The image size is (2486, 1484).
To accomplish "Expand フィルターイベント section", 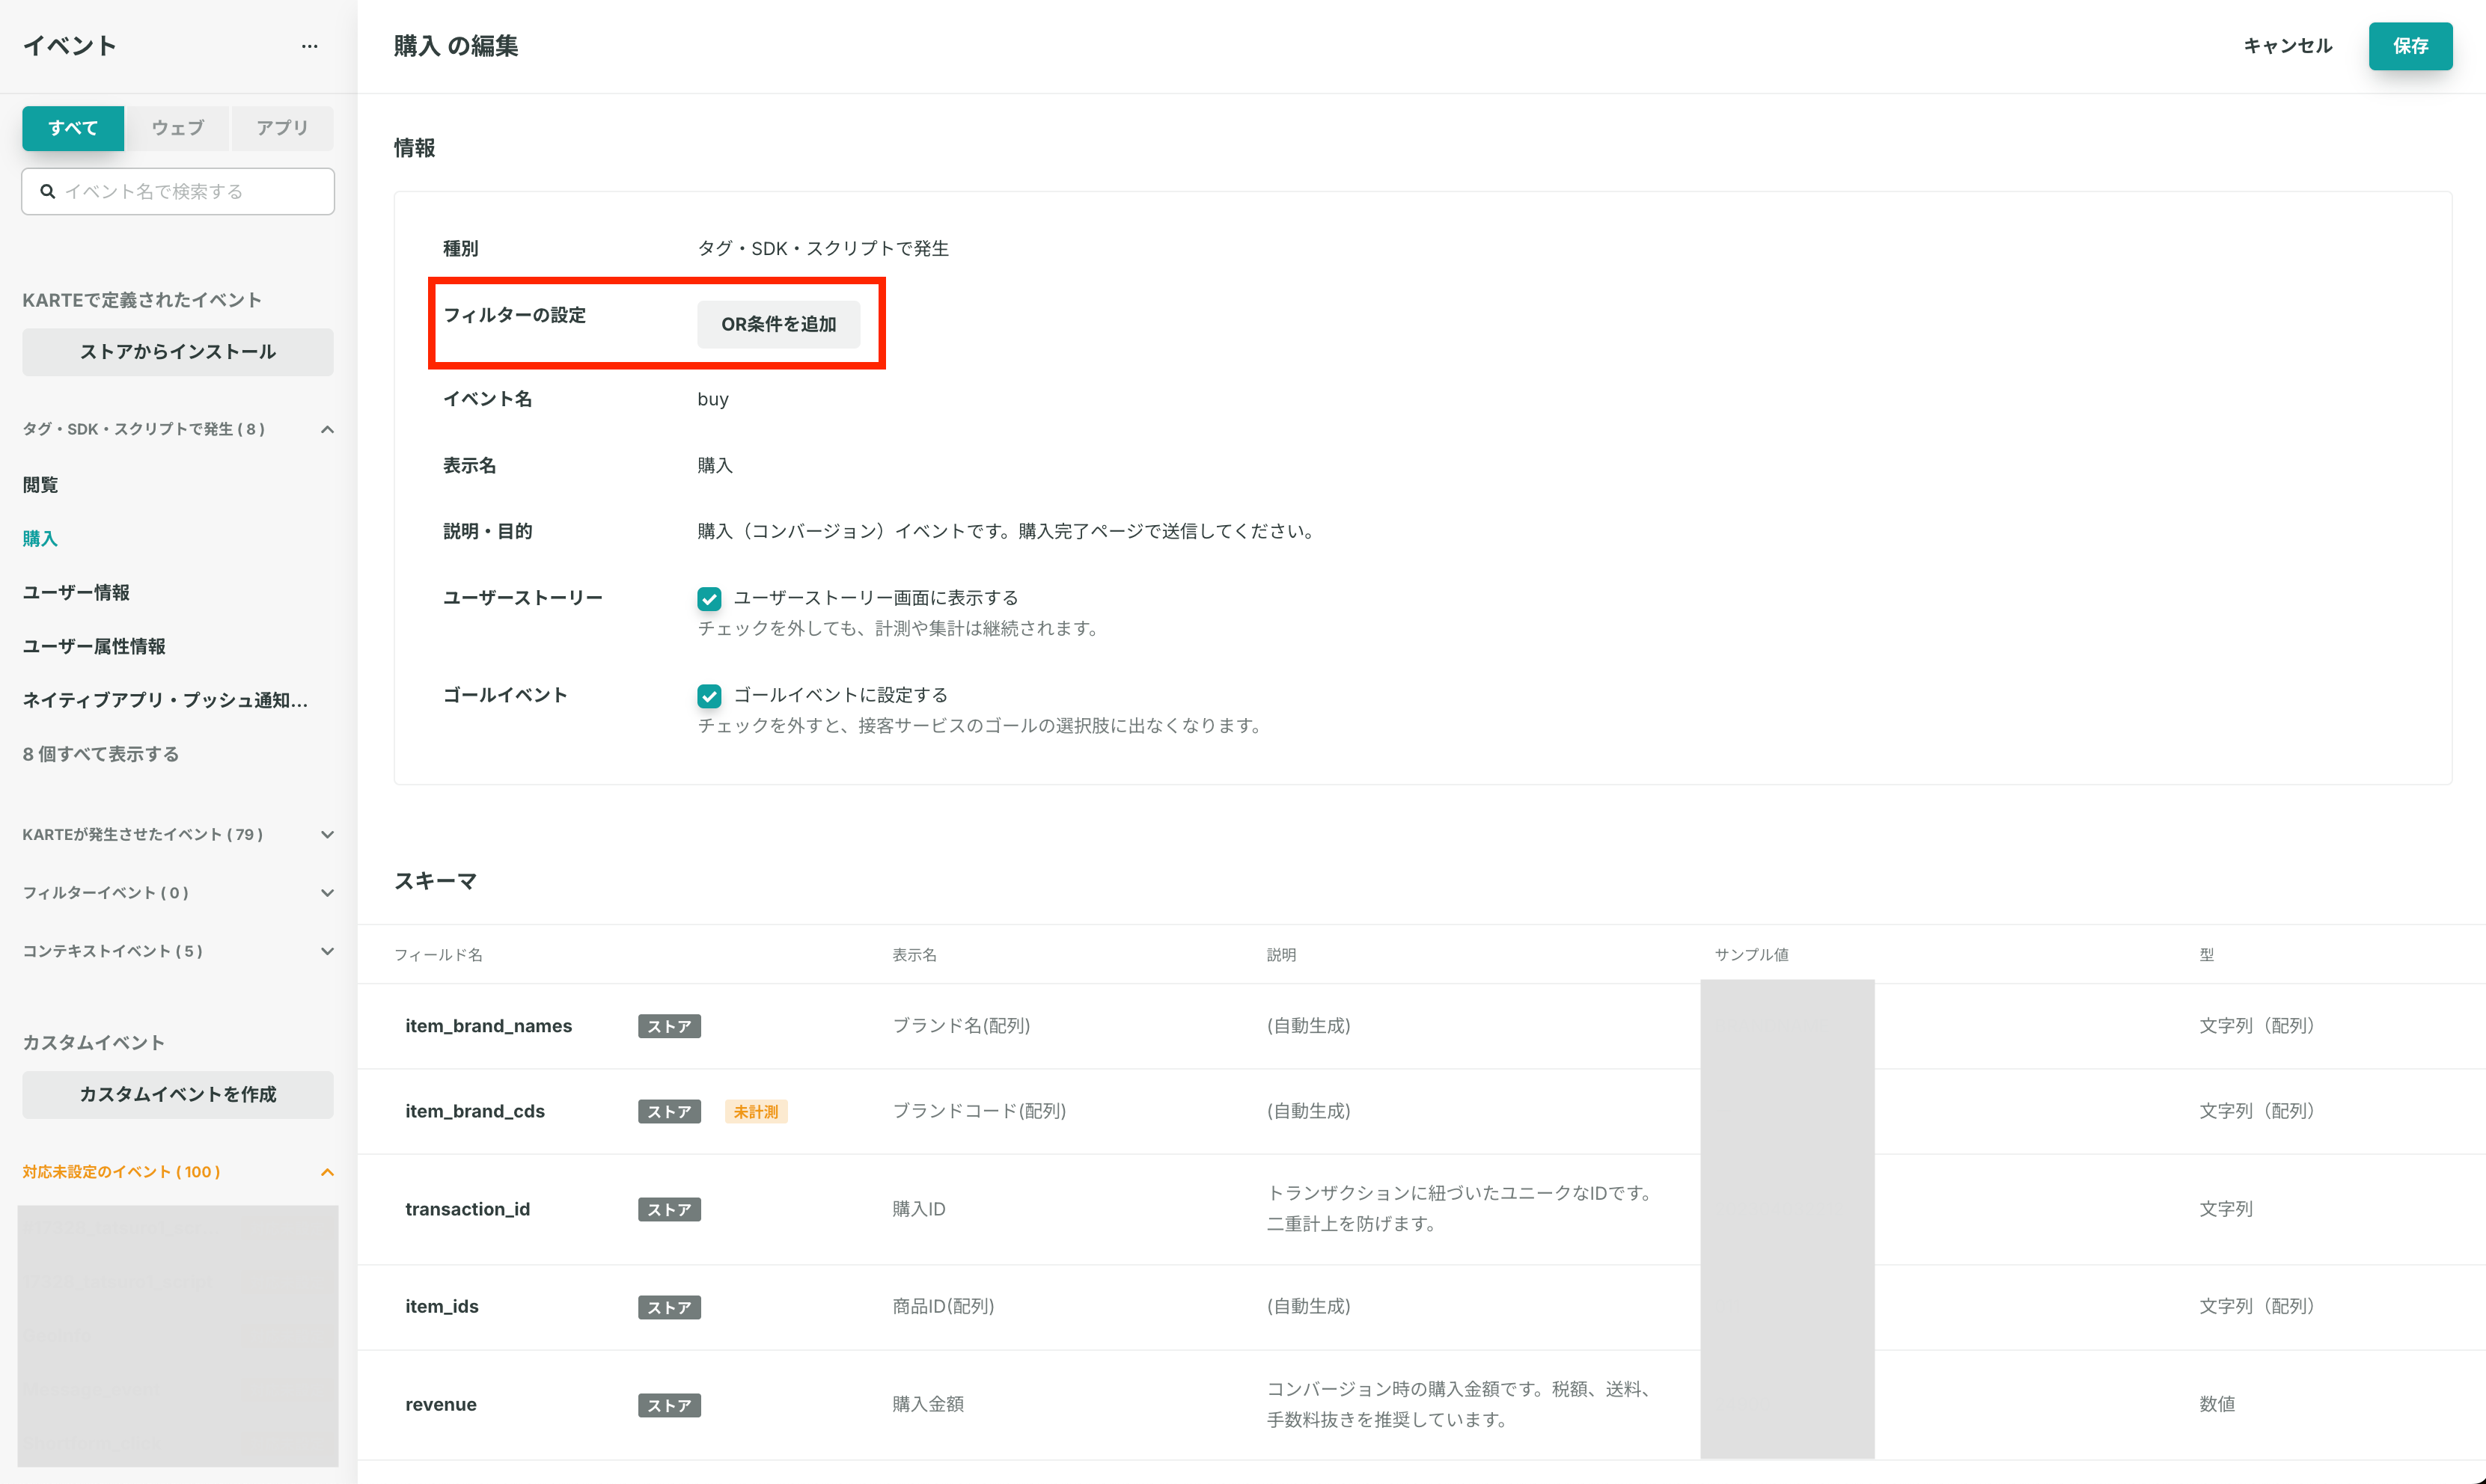I will coord(327,893).
